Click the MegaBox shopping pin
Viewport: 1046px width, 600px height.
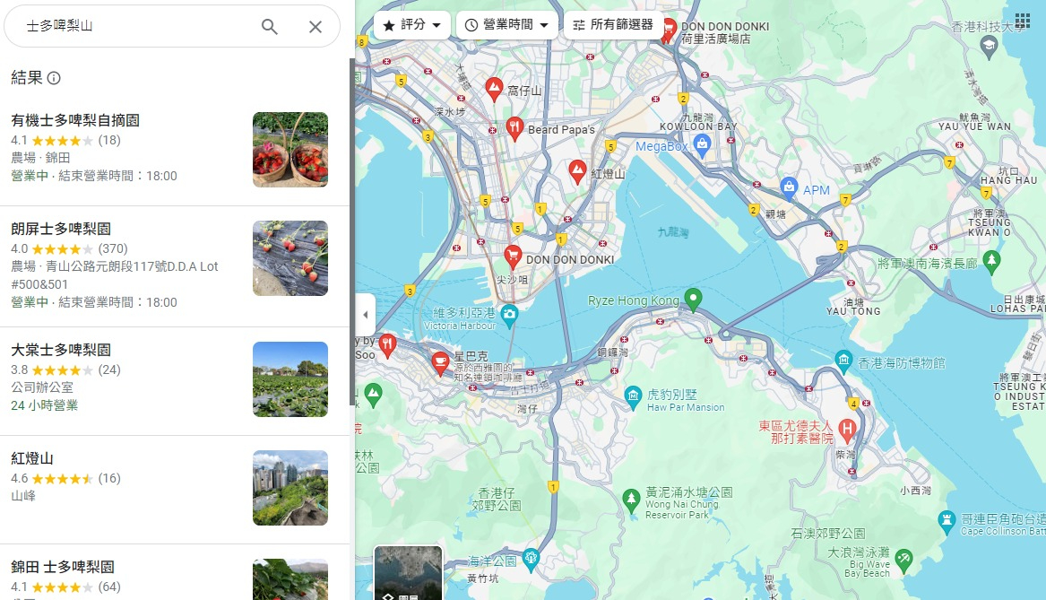tap(702, 144)
